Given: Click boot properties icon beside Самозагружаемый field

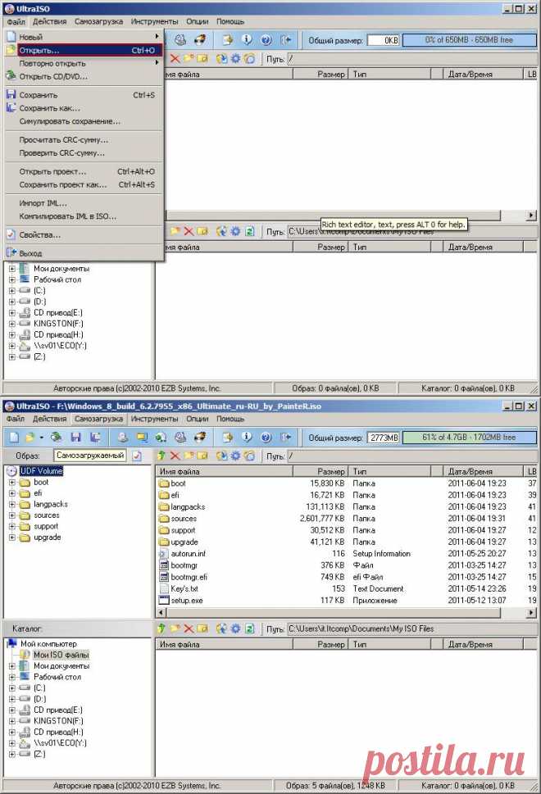Looking at the screenshot, I should click(137, 456).
